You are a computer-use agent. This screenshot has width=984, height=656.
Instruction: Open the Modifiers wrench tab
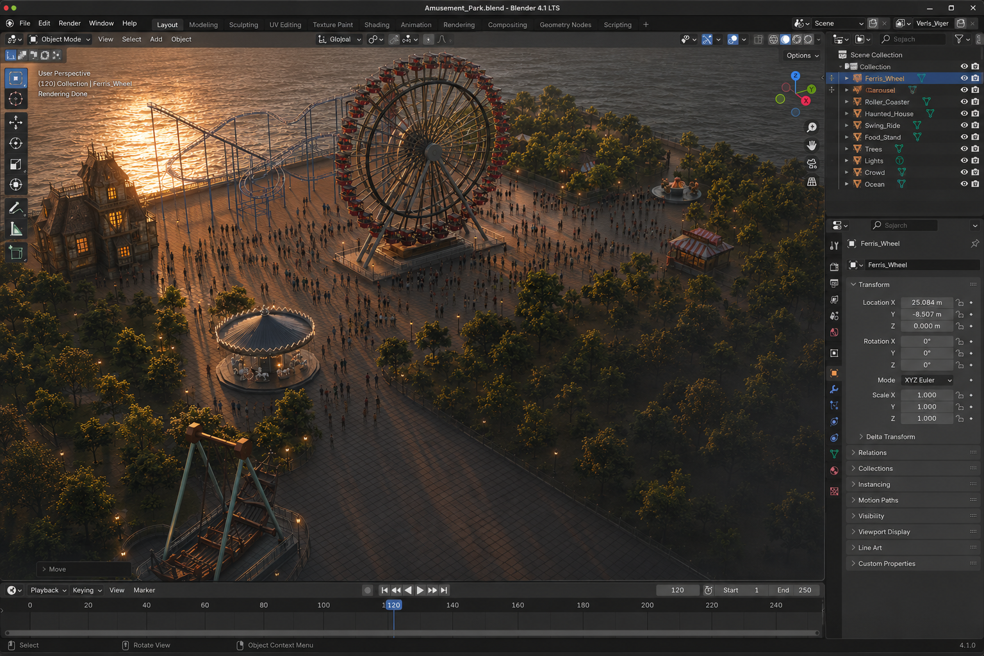834,389
